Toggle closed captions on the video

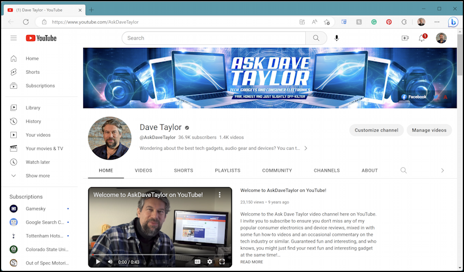click(197, 262)
